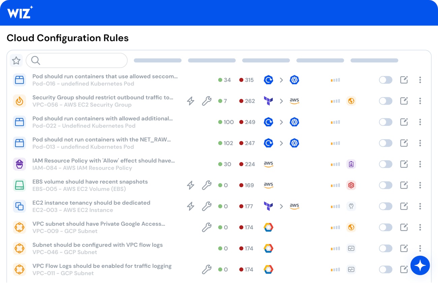Image resolution: width=438 pixels, height=283 pixels.
Task: Click the wrench remediation icon on EBS-005 rule
Action: point(207,185)
